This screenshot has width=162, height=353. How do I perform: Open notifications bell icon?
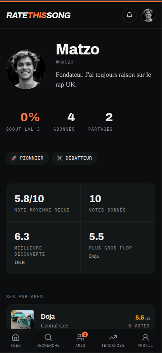coord(129,15)
